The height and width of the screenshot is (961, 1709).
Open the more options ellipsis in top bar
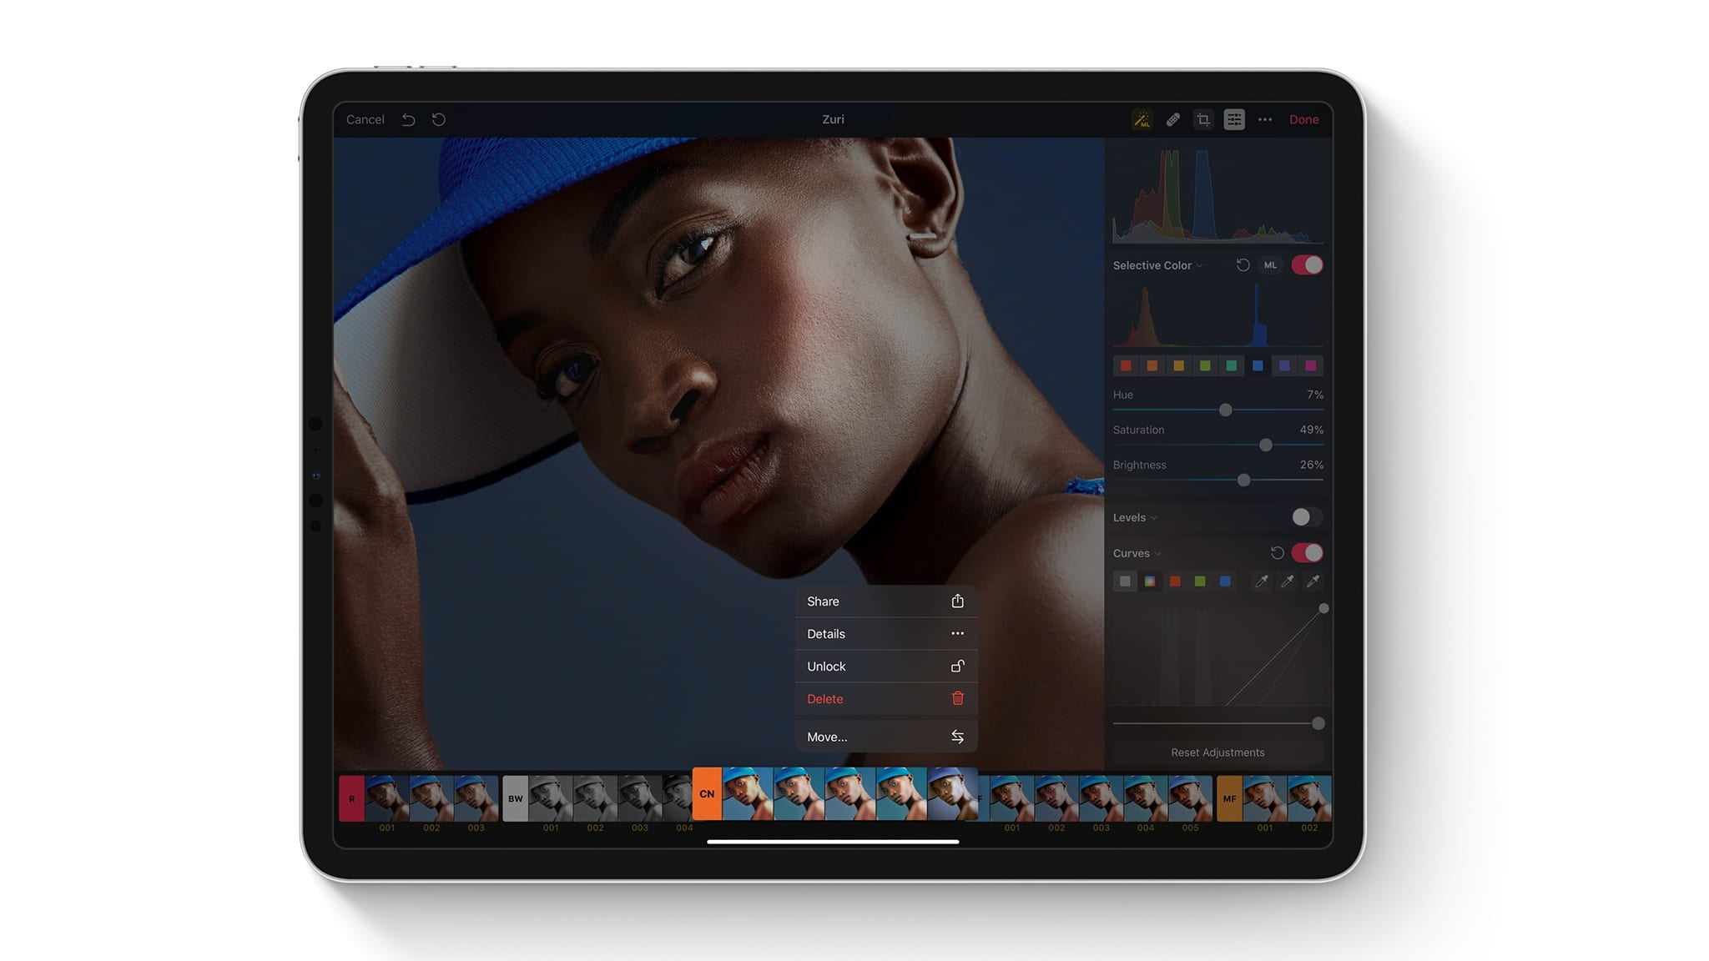pyautogui.click(x=1265, y=119)
